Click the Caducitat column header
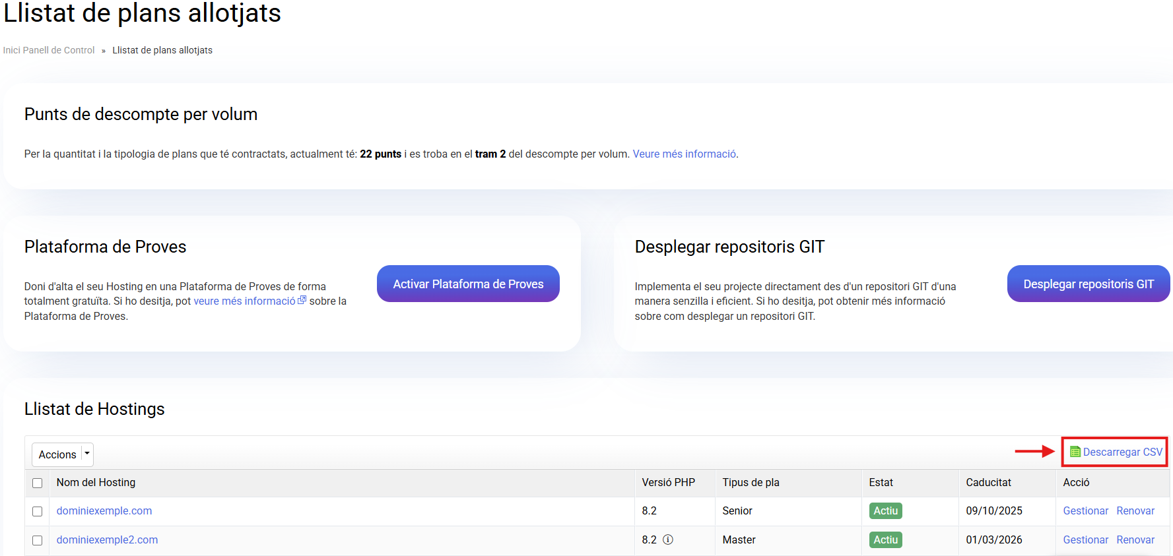The width and height of the screenshot is (1173, 556). 988,482
